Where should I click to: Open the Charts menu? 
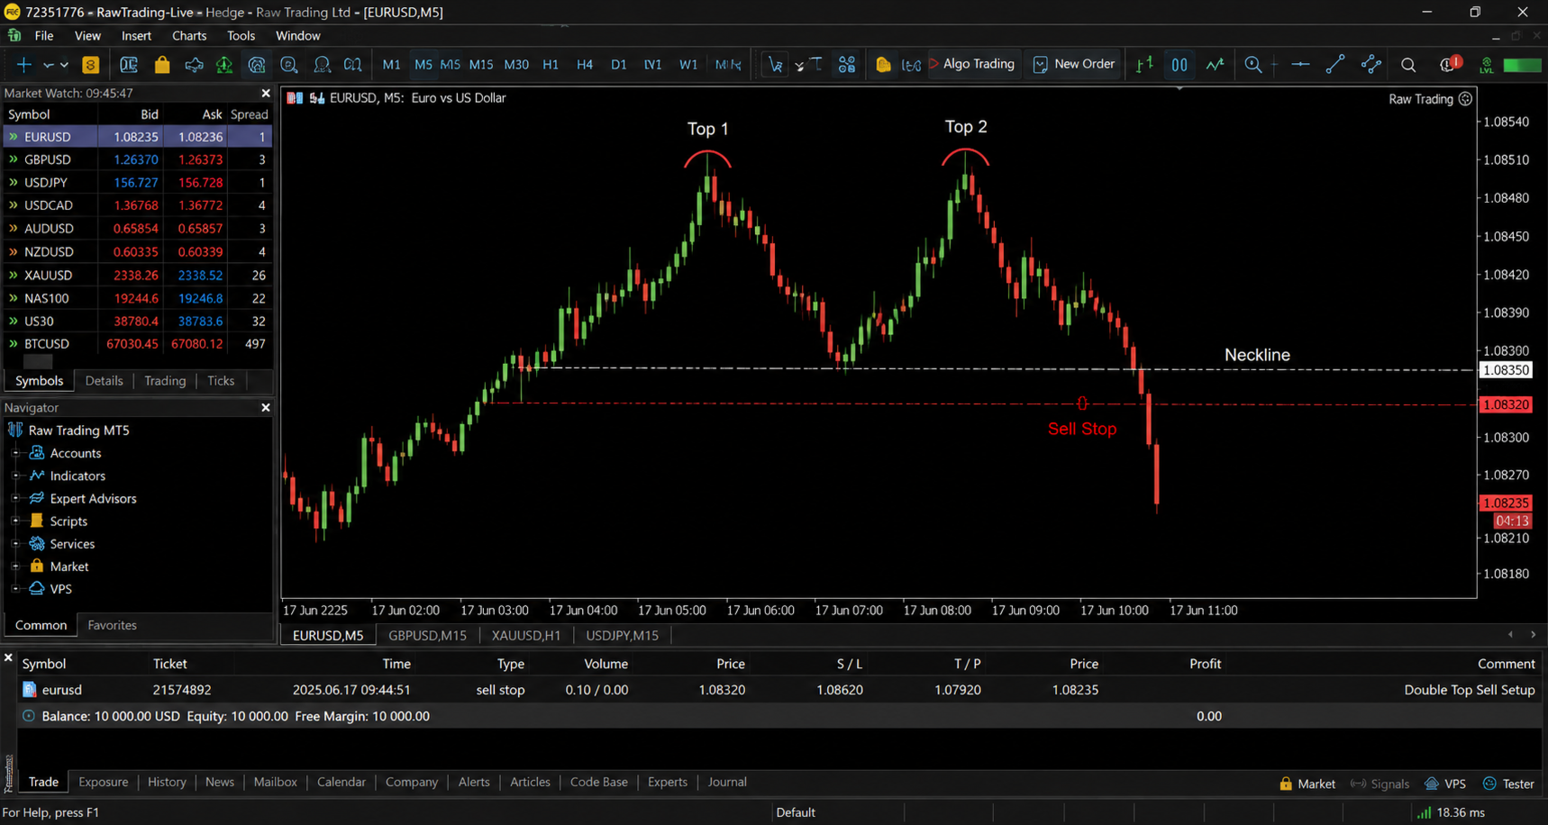tap(189, 36)
